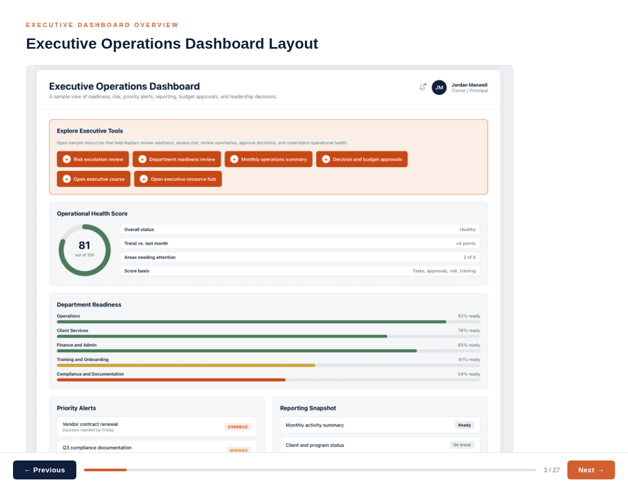The width and height of the screenshot is (628, 487).
Task: Click the 3 / 27 slide counter
Action: click(552, 470)
